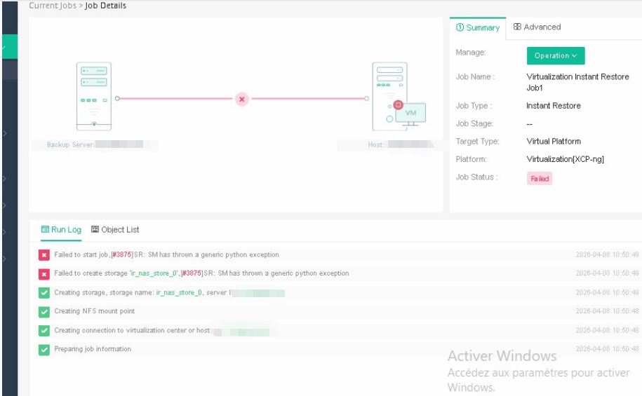The height and width of the screenshot is (396, 642).
Task: Click the Backup Server icon
Action: (x=94, y=96)
